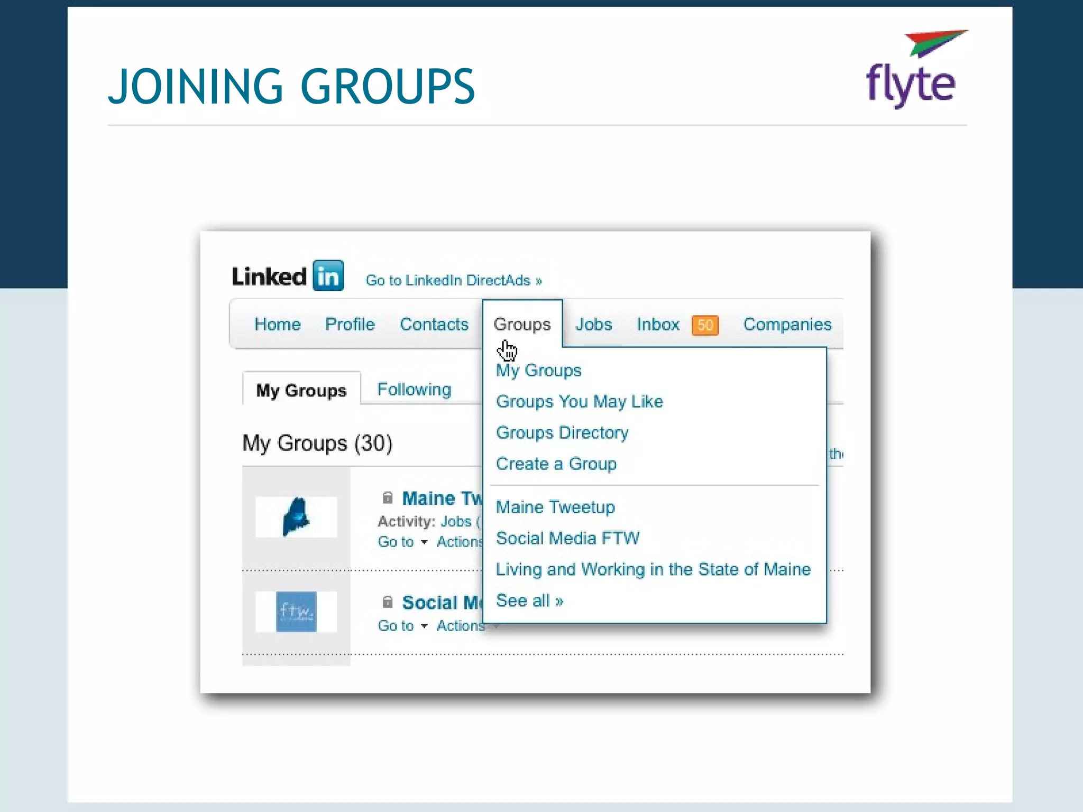Click the LinkedIn logo icon
This screenshot has width=1083, height=812.
(328, 275)
